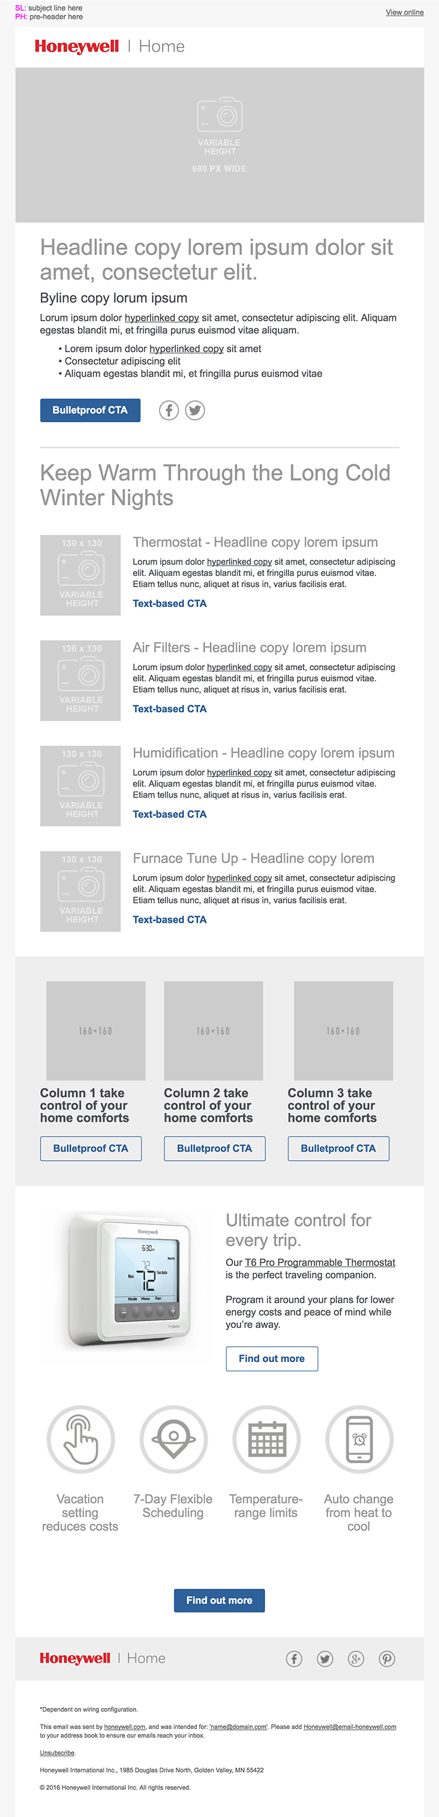
Task: Click the Temperature-range limits calendar icon
Action: (x=266, y=1439)
